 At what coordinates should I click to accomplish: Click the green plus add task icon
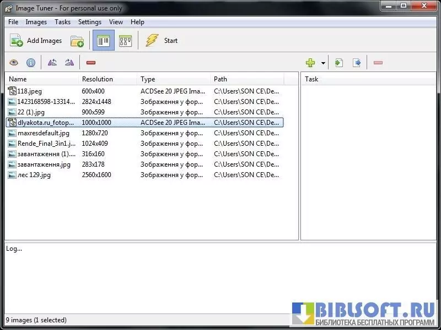click(x=310, y=63)
